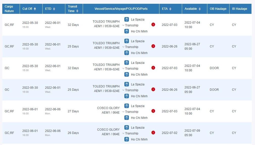Image resolution: width=255 pixels, height=145 pixels.
Task: Click the La Spezia pin icon in first row
Action: tap(127, 19)
